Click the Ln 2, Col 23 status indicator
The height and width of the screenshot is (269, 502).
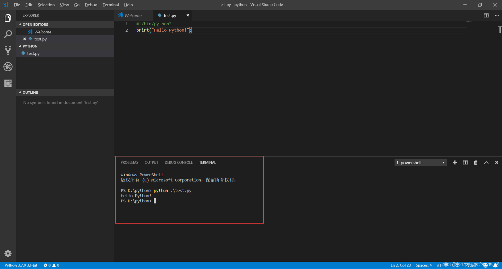pos(401,265)
